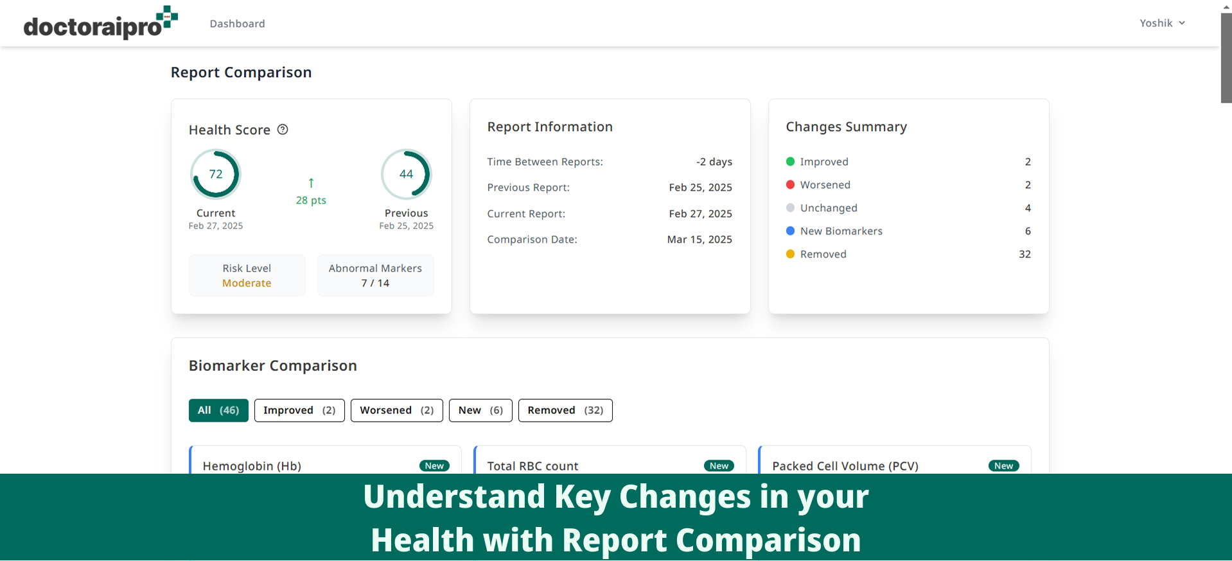
Task: Click the Report Comparison heading
Action: click(241, 73)
